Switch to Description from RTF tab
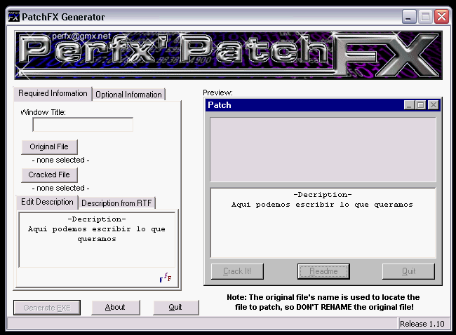Image resolution: width=456 pixels, height=335 pixels. [117, 203]
